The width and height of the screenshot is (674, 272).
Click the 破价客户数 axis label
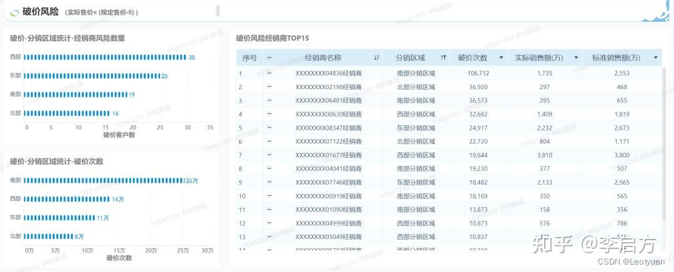(119, 135)
